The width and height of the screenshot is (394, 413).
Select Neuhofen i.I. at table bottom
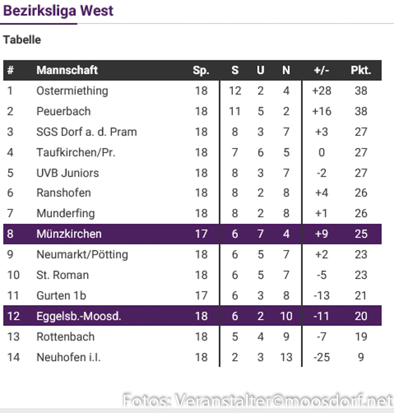[68, 357]
